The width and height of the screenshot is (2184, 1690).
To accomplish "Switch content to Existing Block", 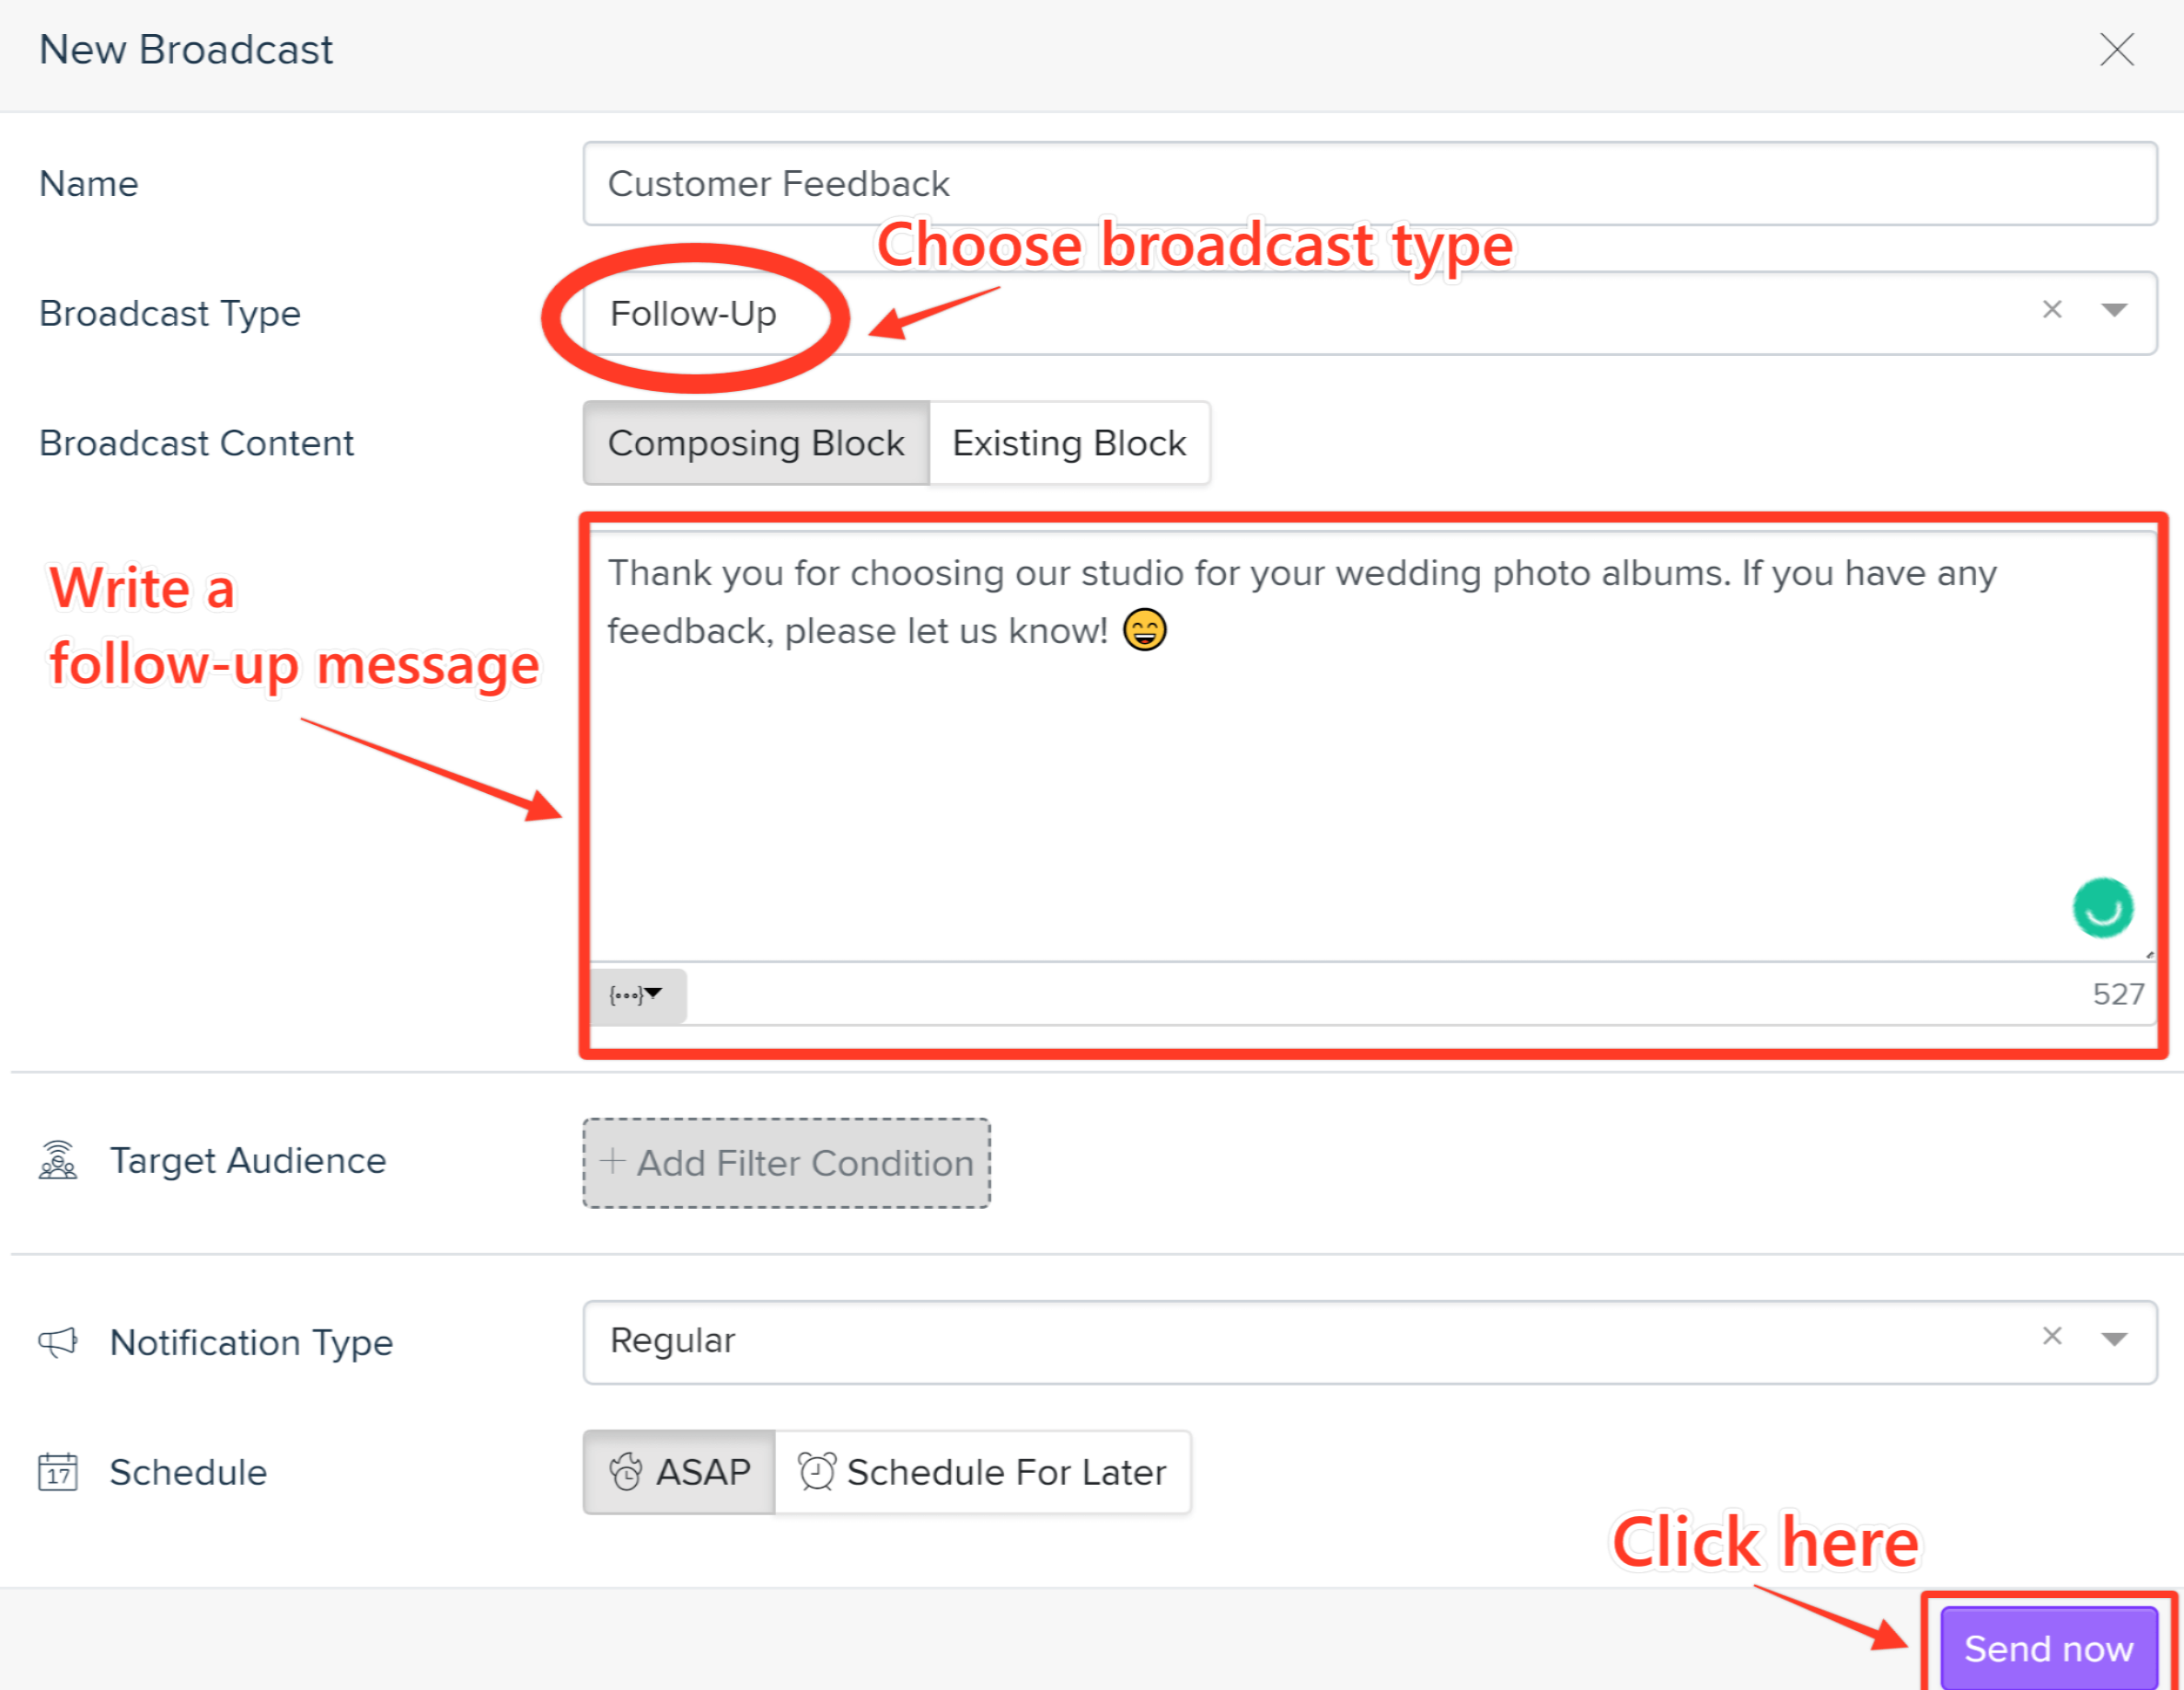I will pos(1069,443).
